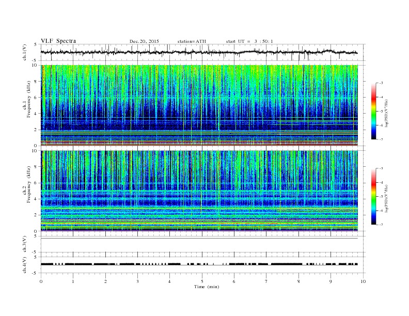409x316 pixels.
Task: Click the ch.1 spectrogram panel
Action: pyautogui.click(x=199, y=105)
